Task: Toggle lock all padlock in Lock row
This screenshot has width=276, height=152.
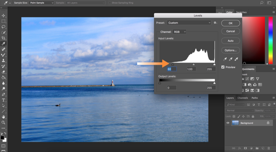Action: point(253,116)
